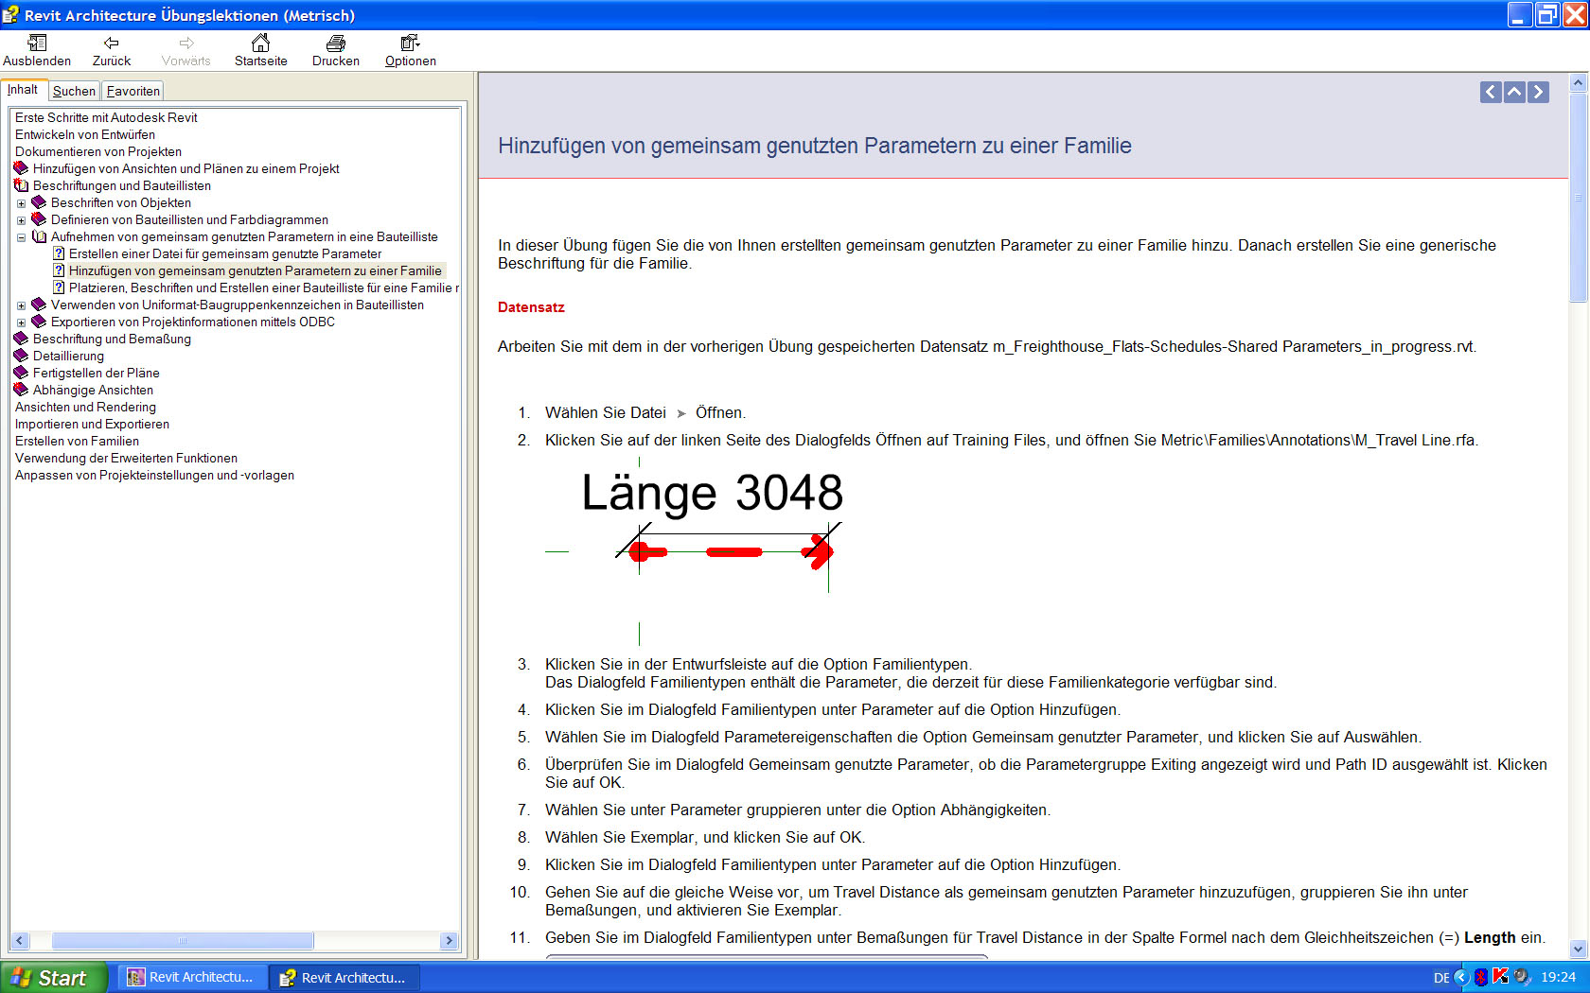
Task: Open Erste Schritte mit Autodesk Revit
Action: point(106,117)
